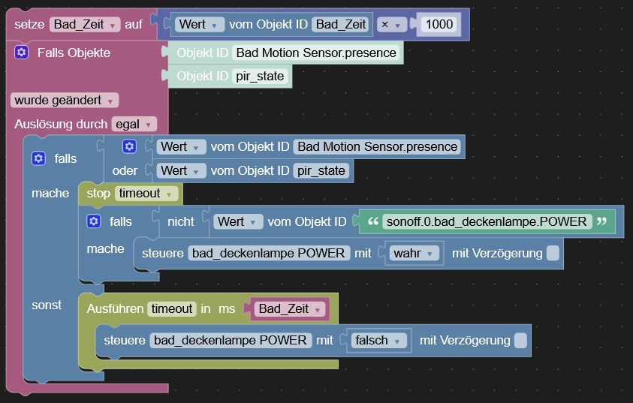Toggle mit Verzögerung checkbox on the wahr block
This screenshot has width=633, height=403.
click(x=553, y=253)
